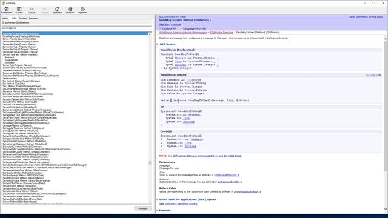Image resolution: width=388 pixels, height=218 pixels.
Task: Collapse the Example section at the bottom
Action: [x=158, y=210]
